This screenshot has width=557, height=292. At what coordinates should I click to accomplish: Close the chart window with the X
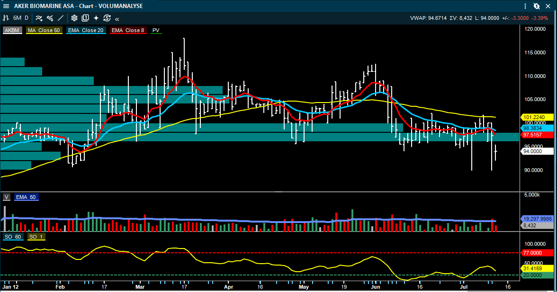[x=548, y=6]
